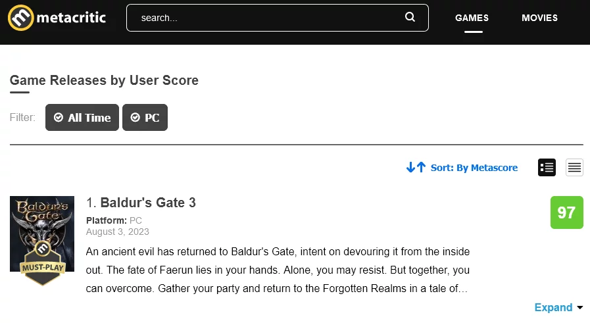Click the Metacritic logo icon
590x323 pixels.
[20, 18]
